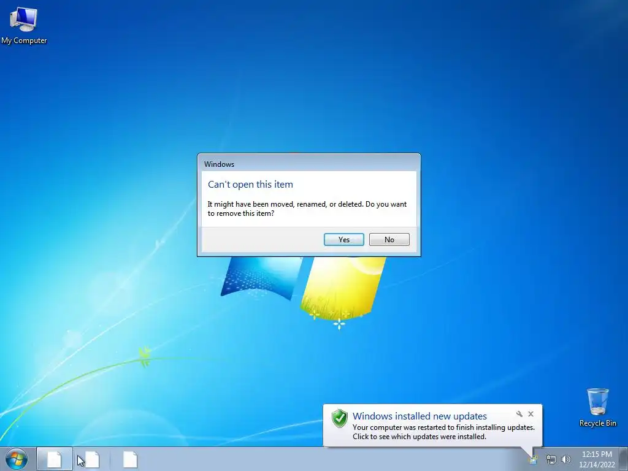The height and width of the screenshot is (471, 628).
Task: Dismiss the Windows updates notification balloon
Action: 530,414
